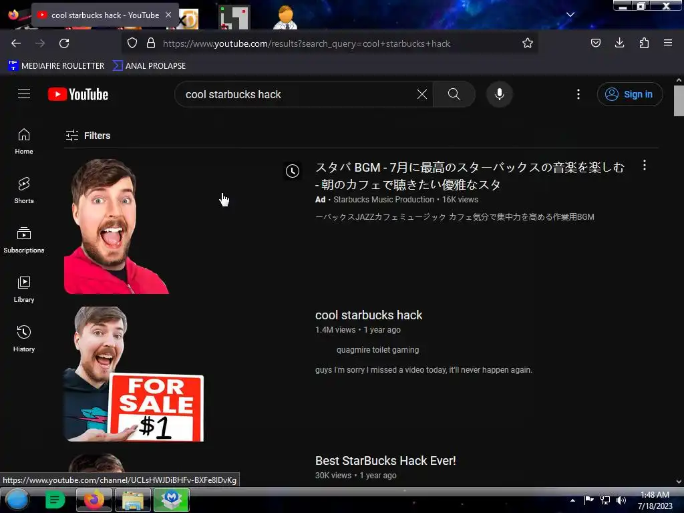
Task: Open Shorts in the sidebar
Action: pyautogui.click(x=24, y=190)
